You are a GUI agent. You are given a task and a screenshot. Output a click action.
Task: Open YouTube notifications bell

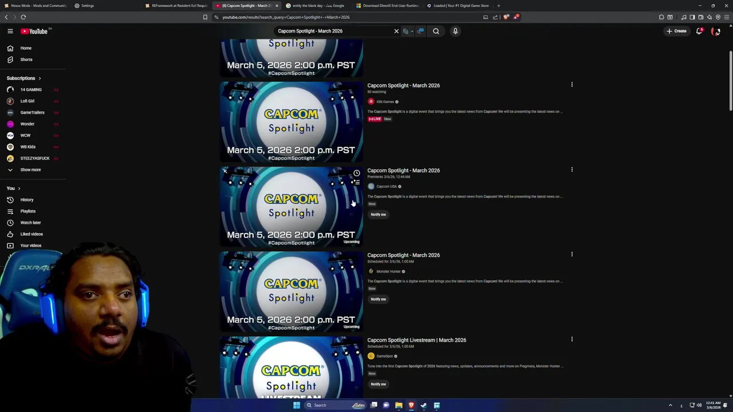pos(699,31)
